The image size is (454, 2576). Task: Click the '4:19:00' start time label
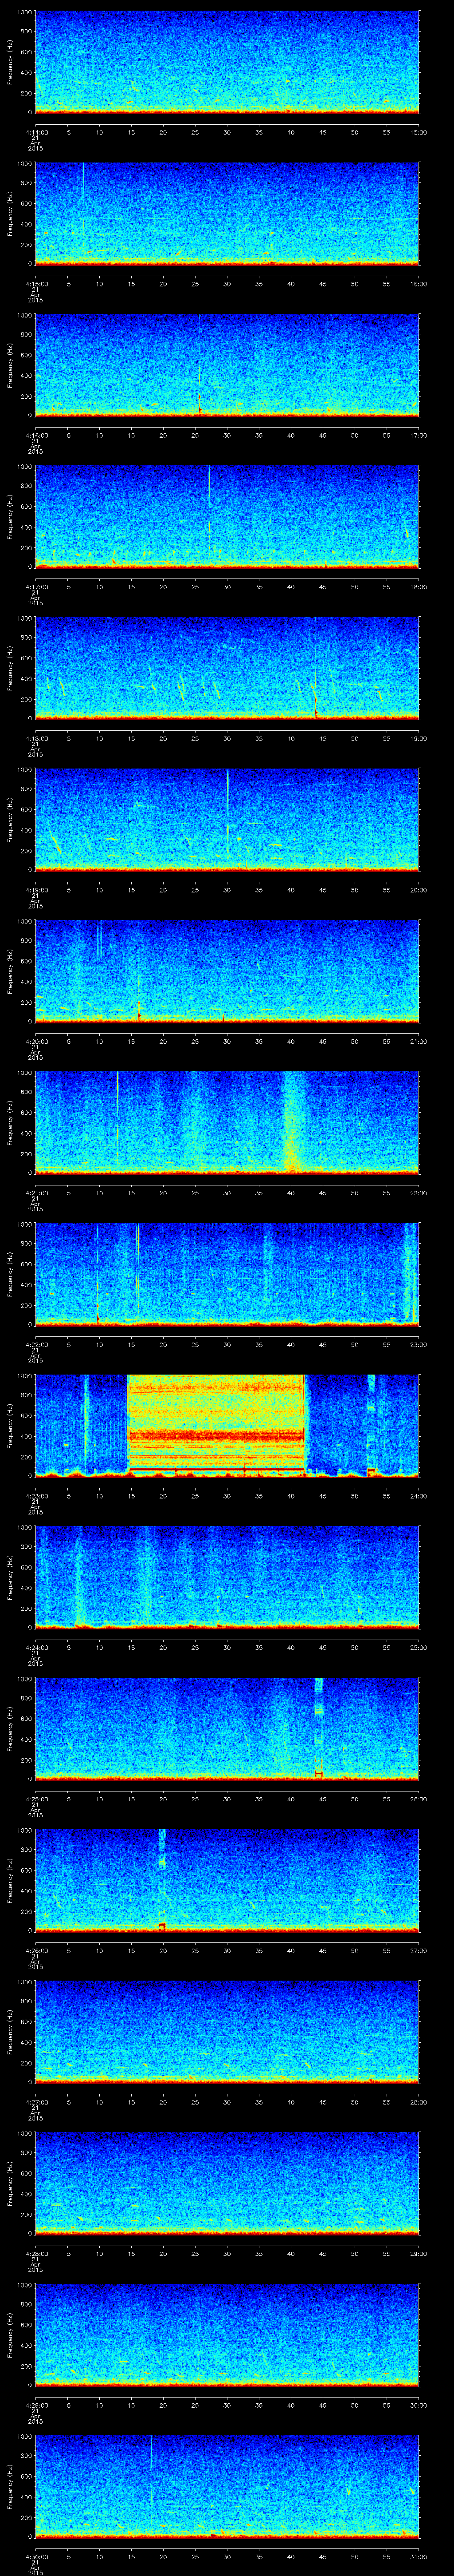[x=36, y=890]
